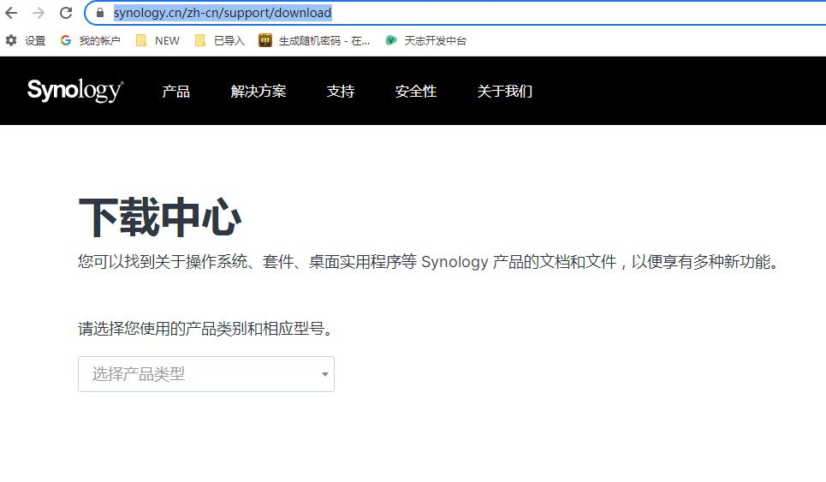Go to the 支持 menu item
Screen dimensions: 826x482
(341, 92)
